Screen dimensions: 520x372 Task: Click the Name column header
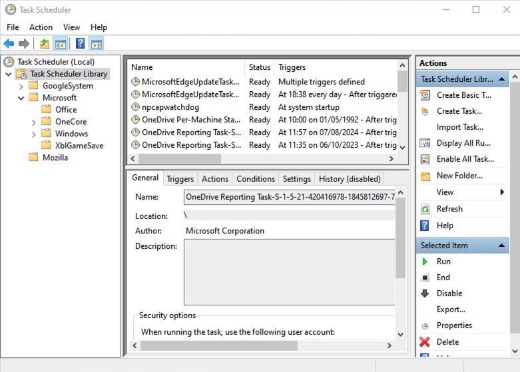(x=186, y=67)
